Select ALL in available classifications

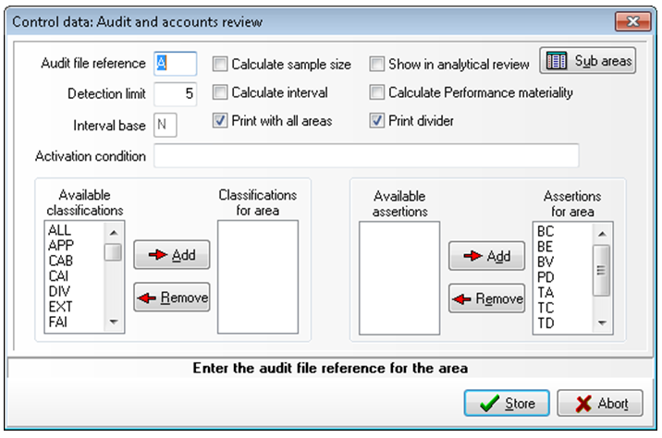pos(59,230)
